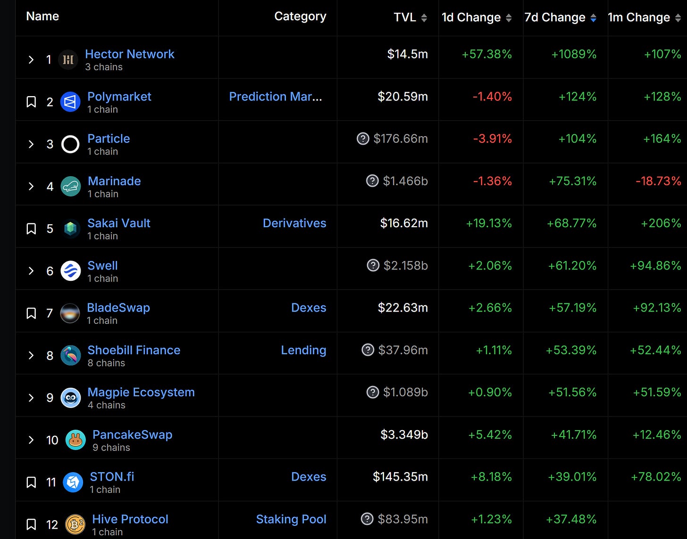Viewport: 687px width, 539px height.
Task: Sort the table by TVL column
Action: point(410,17)
